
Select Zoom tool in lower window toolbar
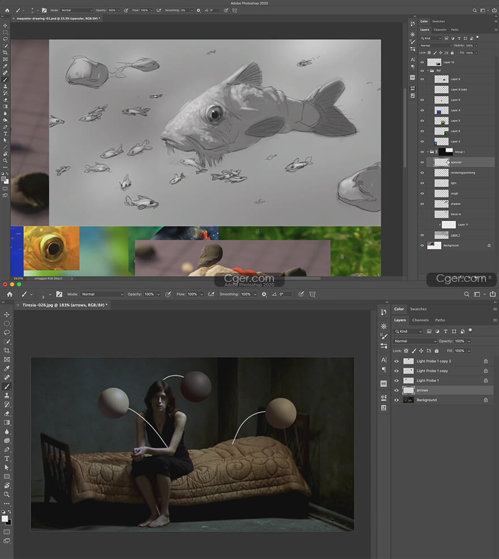(7, 494)
